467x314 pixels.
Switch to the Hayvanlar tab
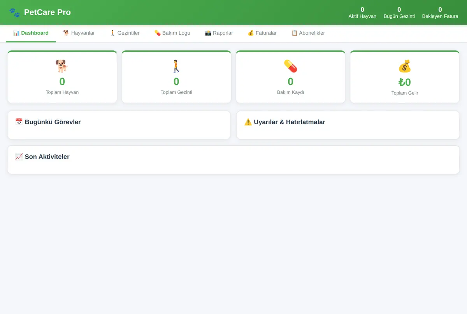pyautogui.click(x=79, y=33)
